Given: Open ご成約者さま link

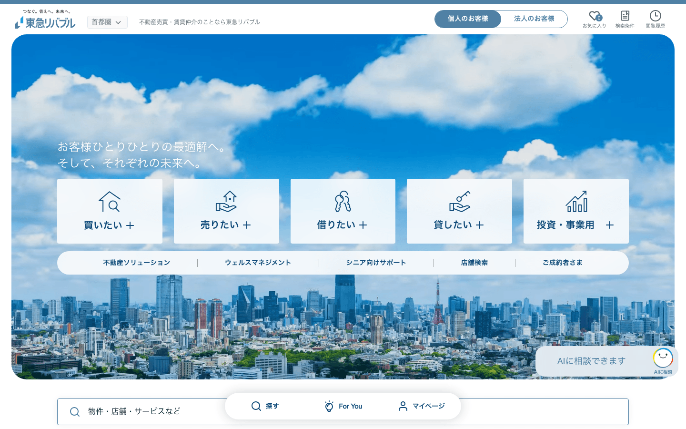Looking at the screenshot, I should point(563,263).
